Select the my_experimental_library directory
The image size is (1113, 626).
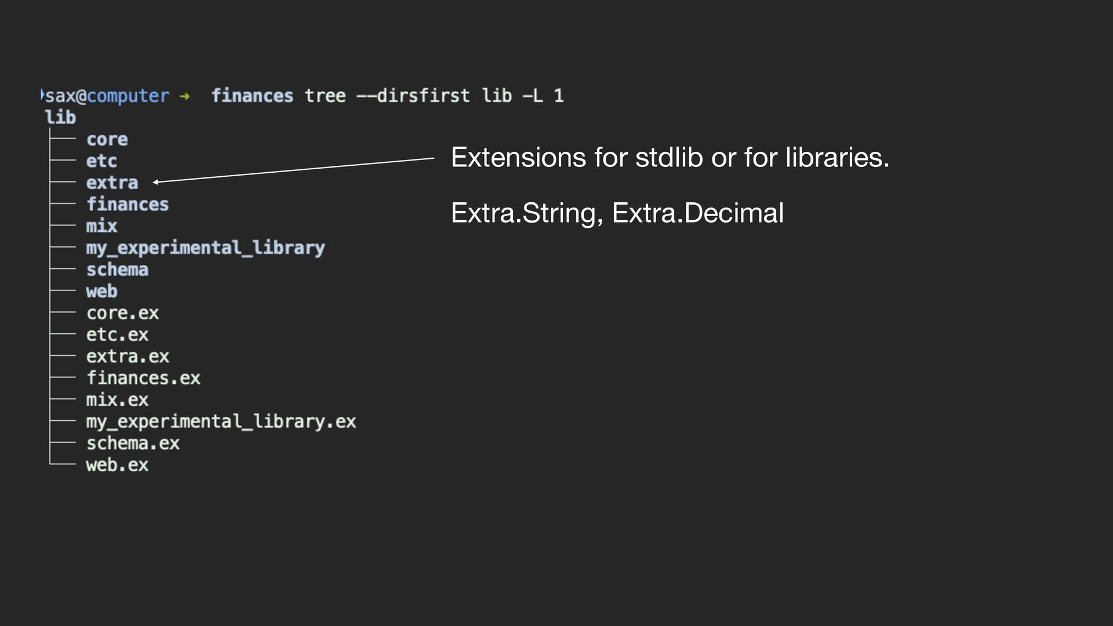[x=206, y=248]
